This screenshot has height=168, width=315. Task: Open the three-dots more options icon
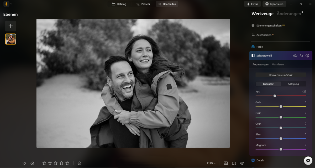pyautogui.click(x=79, y=163)
